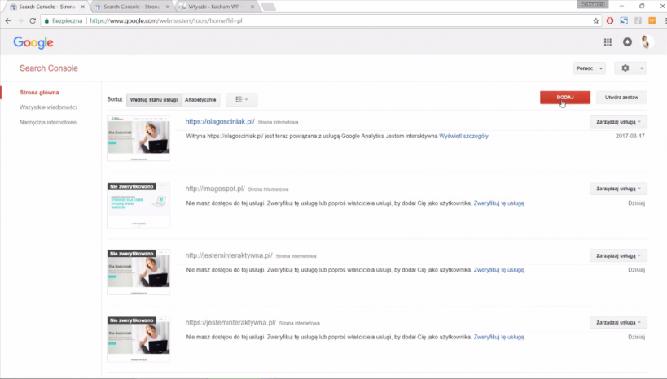The image size is (667, 379).
Task: Go back with the browser back arrow
Action: pyautogui.click(x=8, y=20)
